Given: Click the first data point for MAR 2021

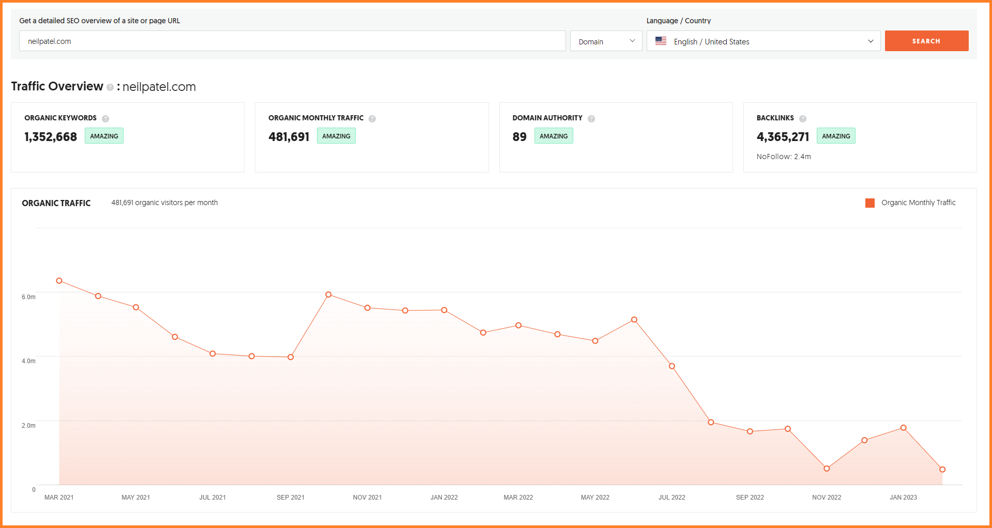Looking at the screenshot, I should coord(59,281).
